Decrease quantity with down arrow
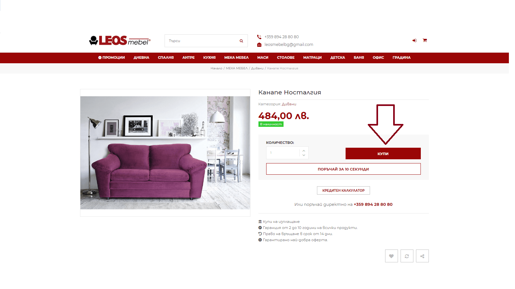The width and height of the screenshot is (515, 289). pyautogui.click(x=304, y=155)
